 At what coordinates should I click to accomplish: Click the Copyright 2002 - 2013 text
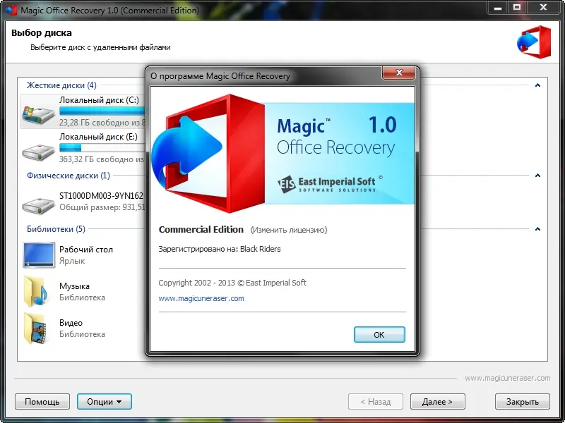[232, 283]
